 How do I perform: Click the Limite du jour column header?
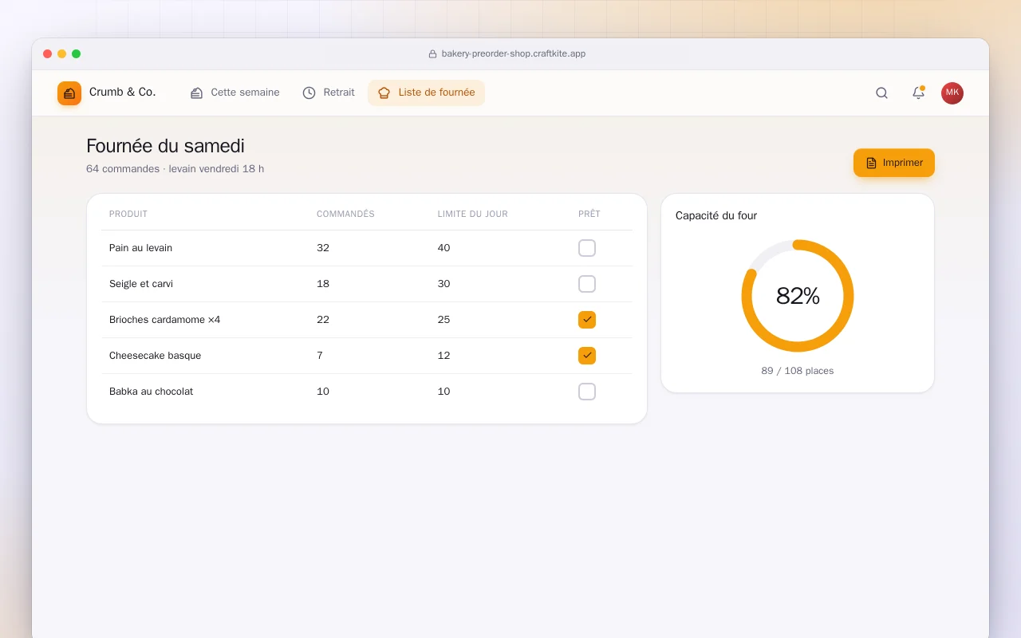[473, 214]
